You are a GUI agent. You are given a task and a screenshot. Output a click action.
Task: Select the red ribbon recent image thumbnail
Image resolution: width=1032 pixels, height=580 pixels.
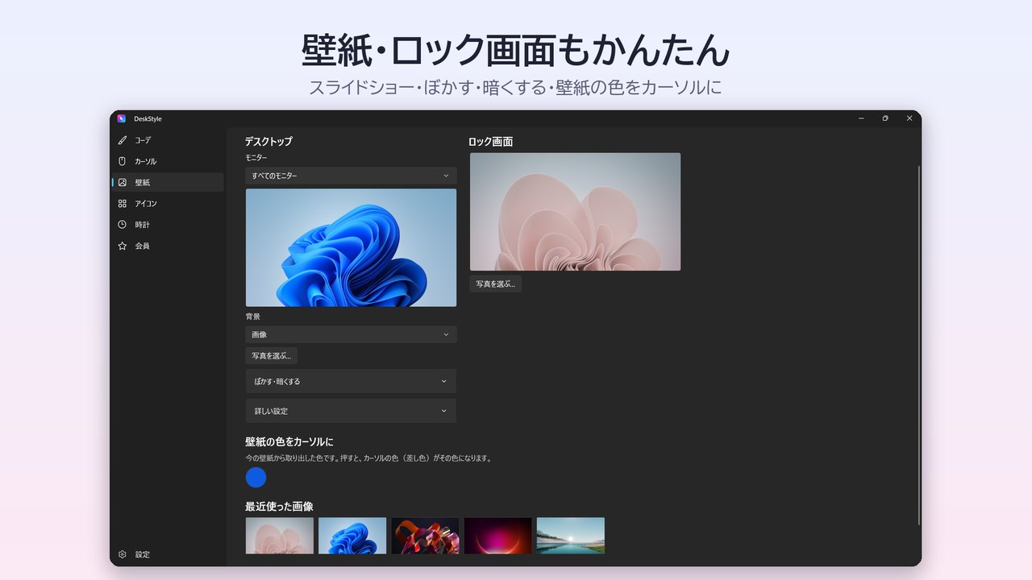[425, 536]
